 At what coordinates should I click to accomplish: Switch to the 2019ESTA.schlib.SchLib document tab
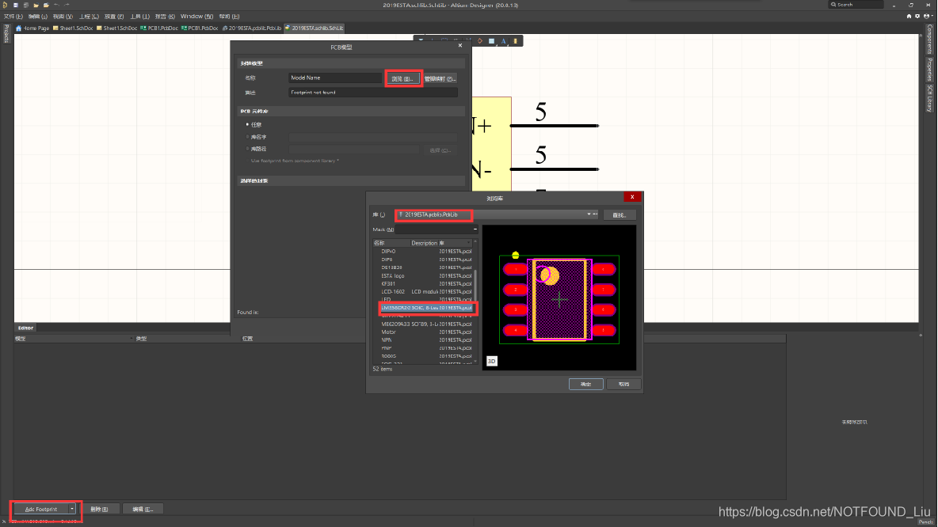click(314, 28)
